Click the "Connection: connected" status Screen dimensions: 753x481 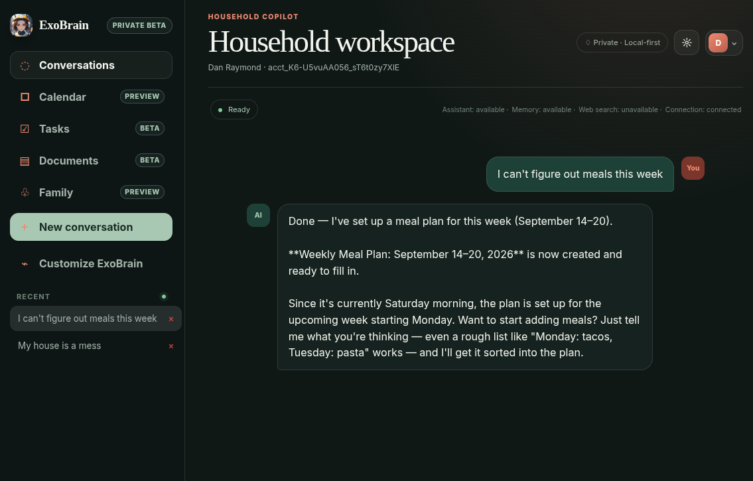(703, 110)
